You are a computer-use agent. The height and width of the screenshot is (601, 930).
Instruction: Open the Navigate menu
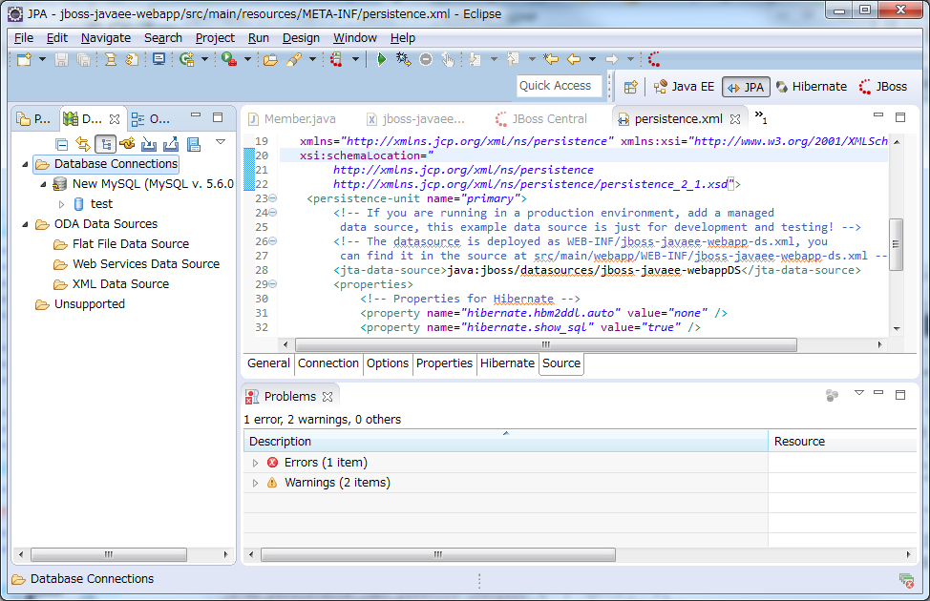click(106, 38)
